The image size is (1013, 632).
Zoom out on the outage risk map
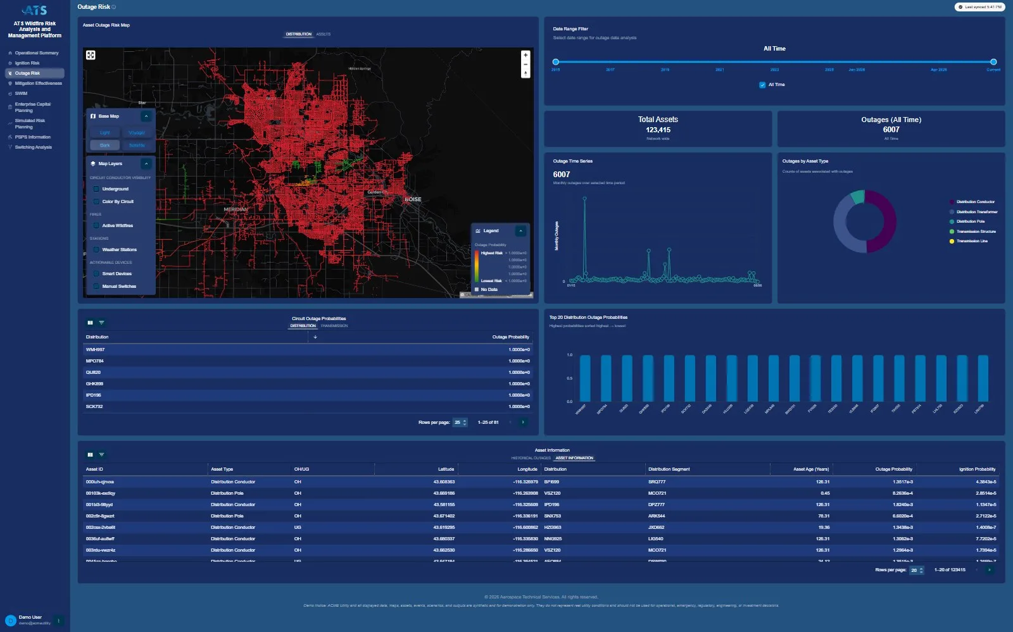pos(525,65)
